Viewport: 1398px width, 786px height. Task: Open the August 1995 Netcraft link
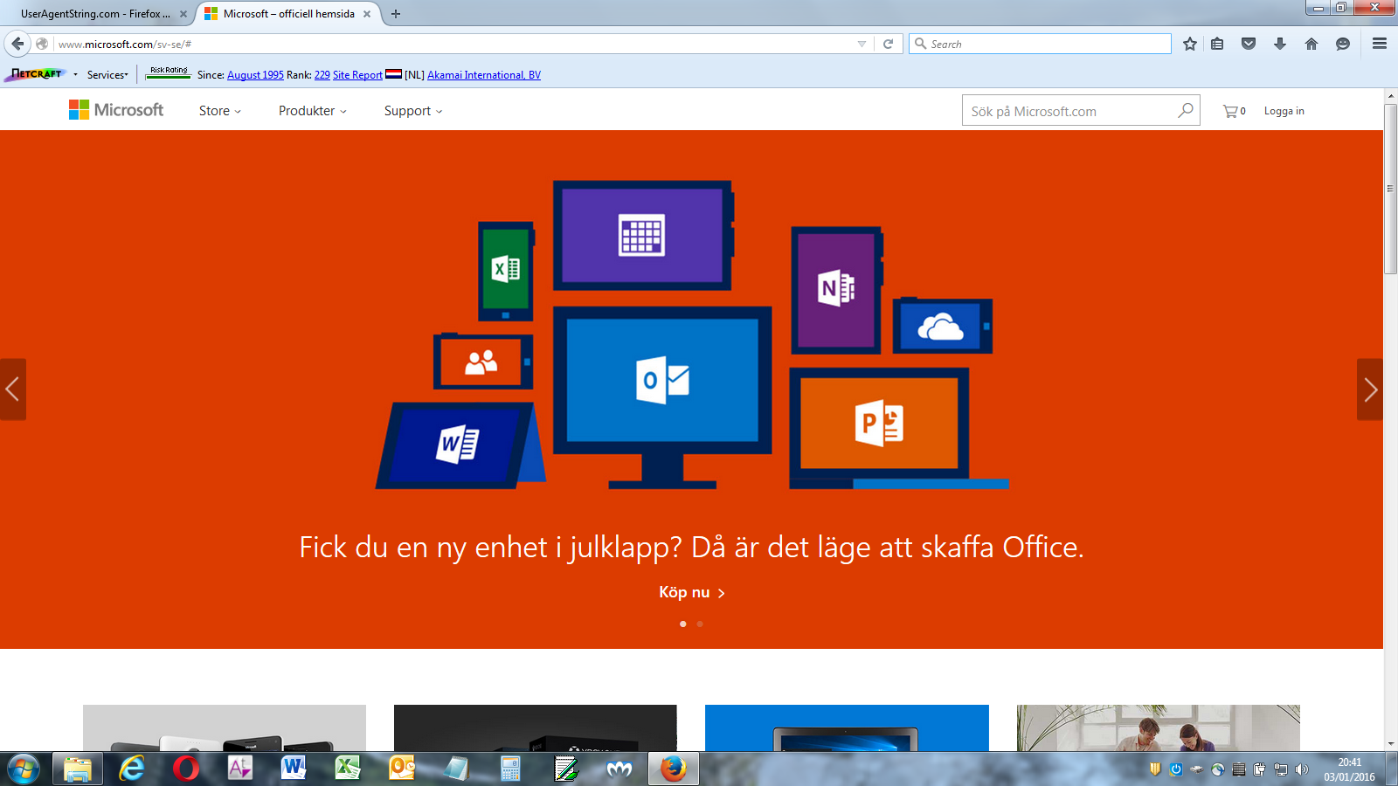click(255, 75)
